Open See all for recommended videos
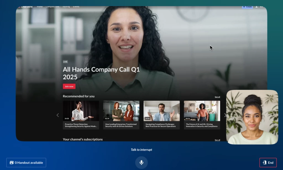Screen dimensions: 283x170 point(217,97)
